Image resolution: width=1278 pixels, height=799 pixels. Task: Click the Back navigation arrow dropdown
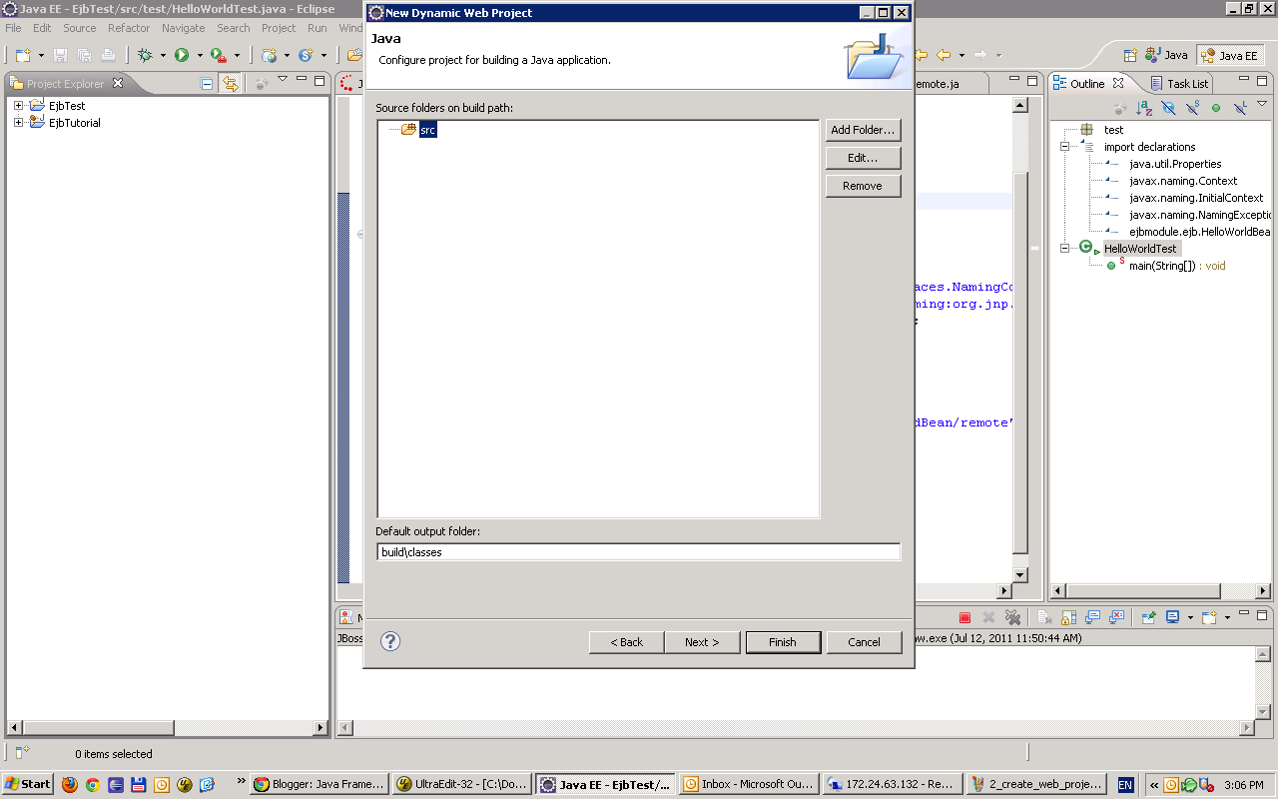pyautogui.click(x=961, y=55)
